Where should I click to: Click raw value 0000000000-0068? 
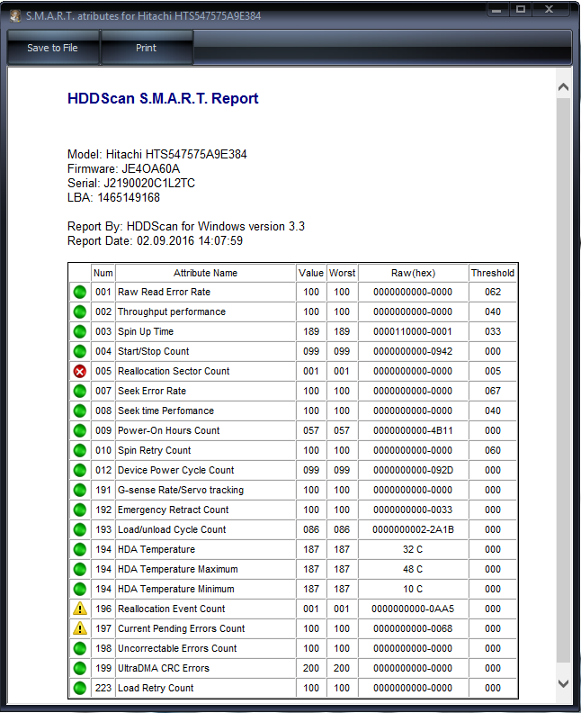[413, 628]
